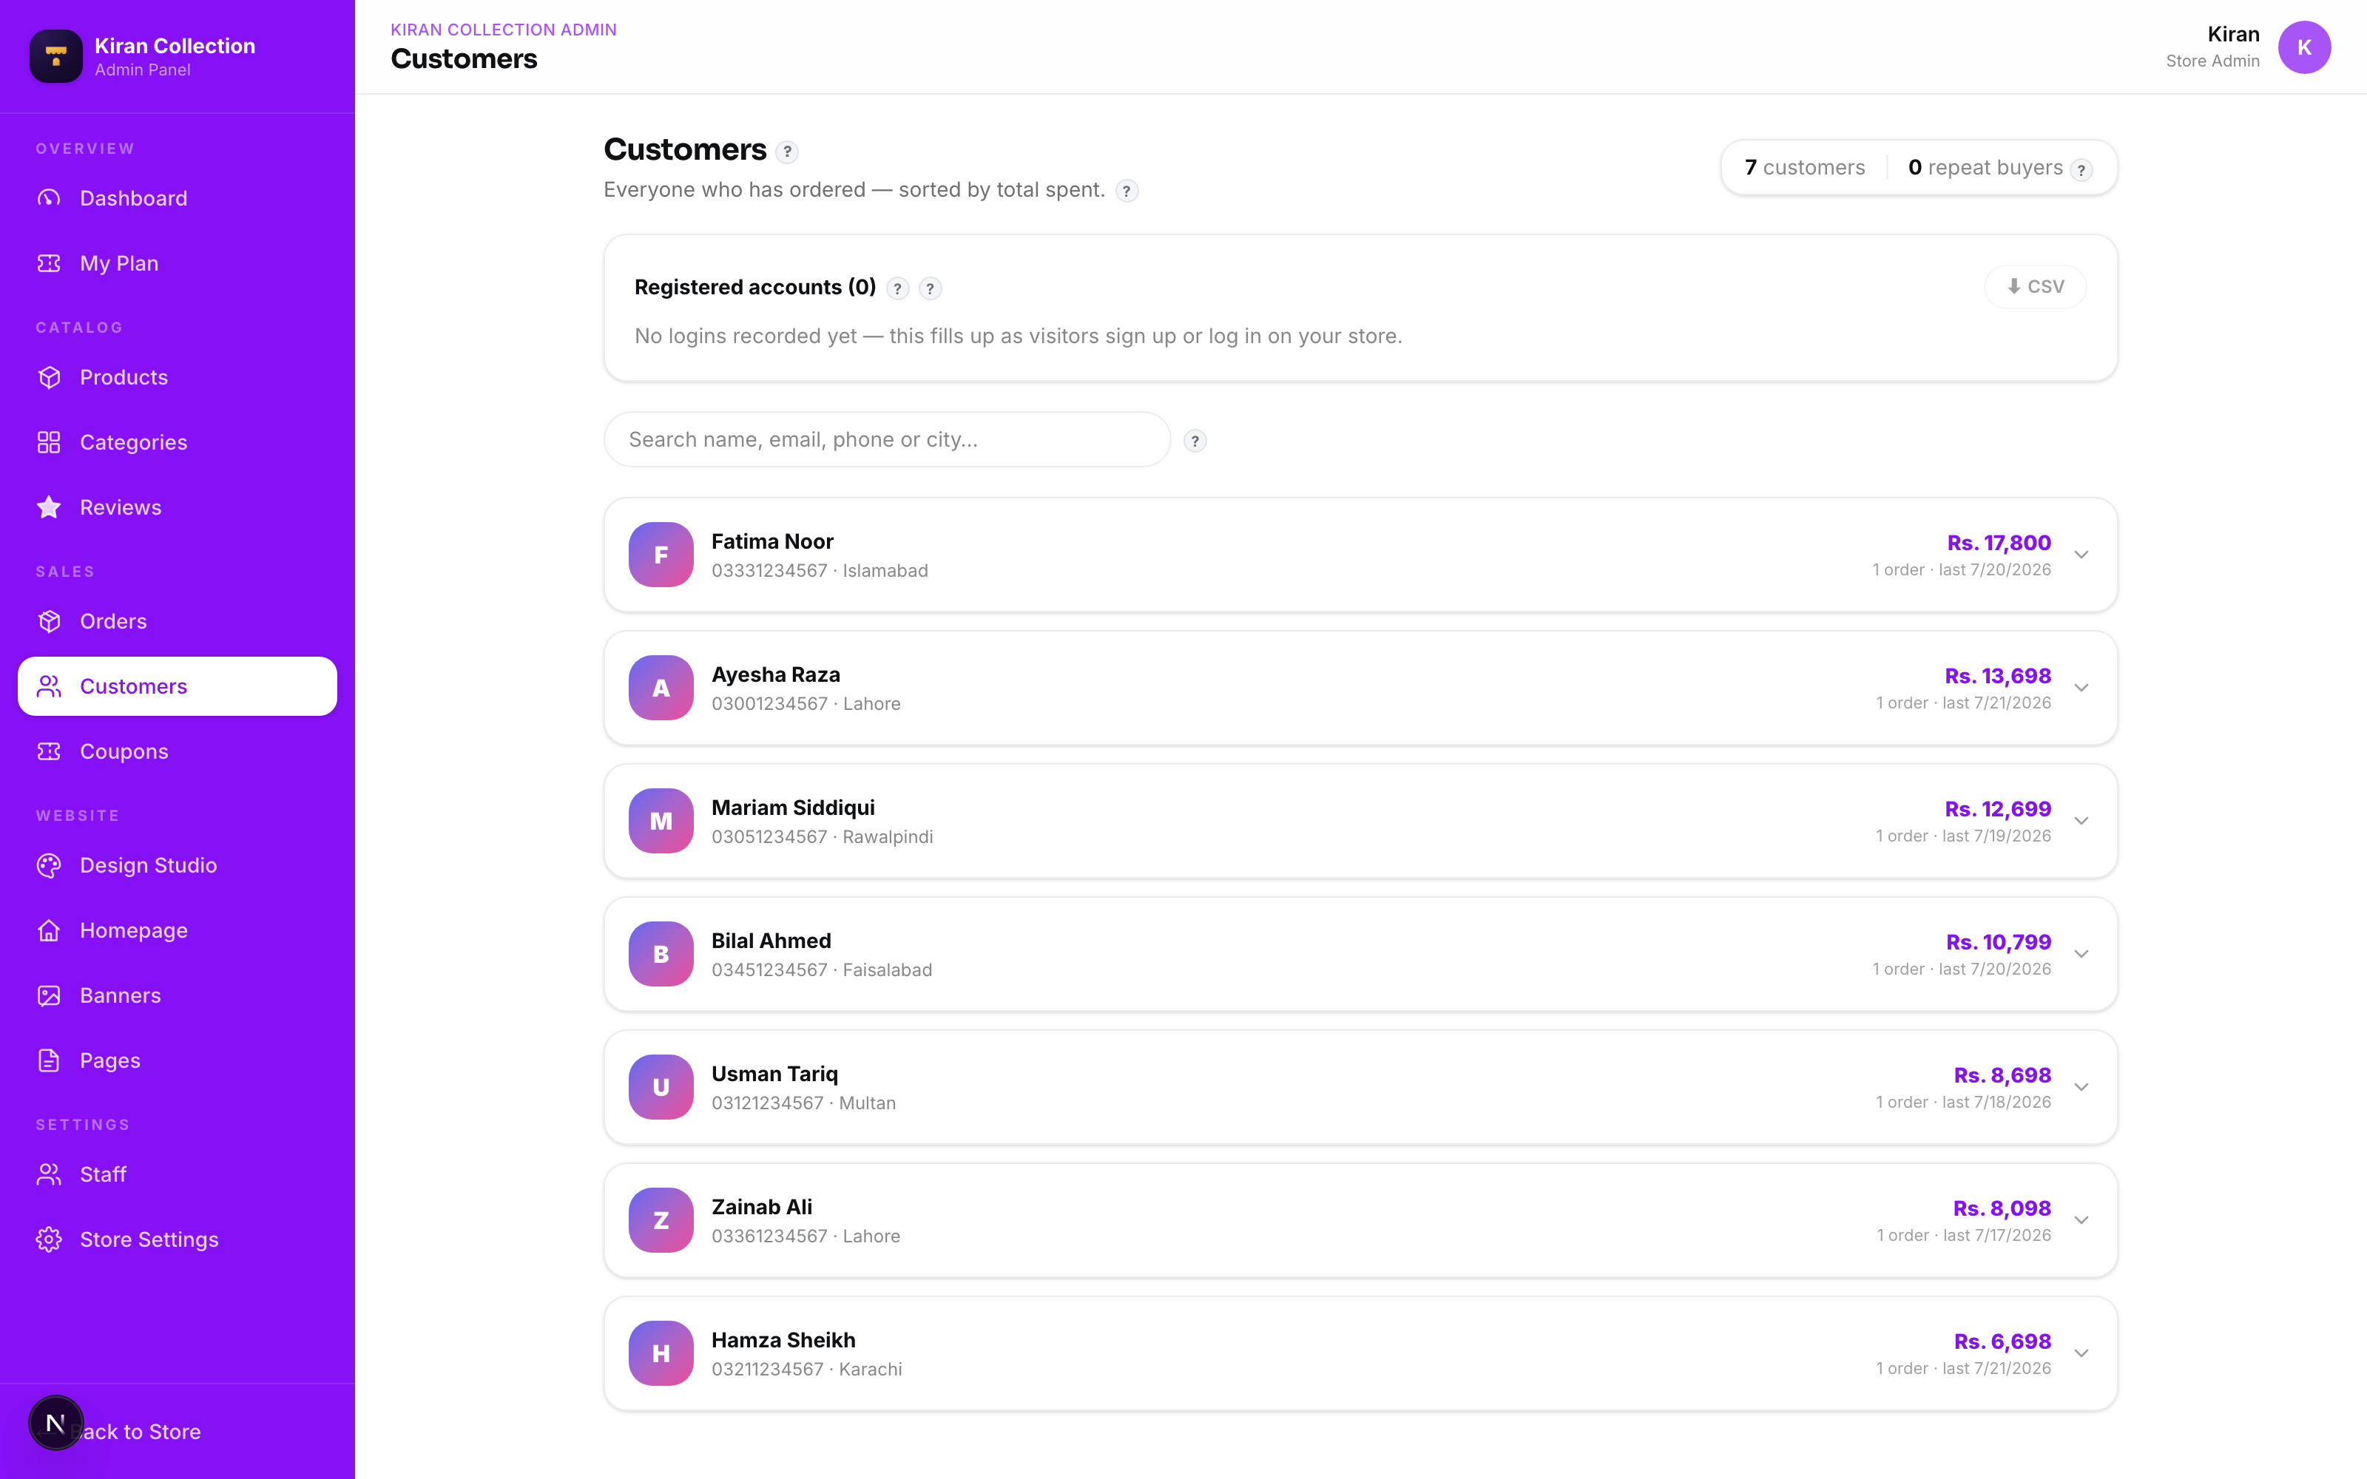2367x1479 pixels.
Task: Click the '7 customers' count
Action: coord(1805,167)
